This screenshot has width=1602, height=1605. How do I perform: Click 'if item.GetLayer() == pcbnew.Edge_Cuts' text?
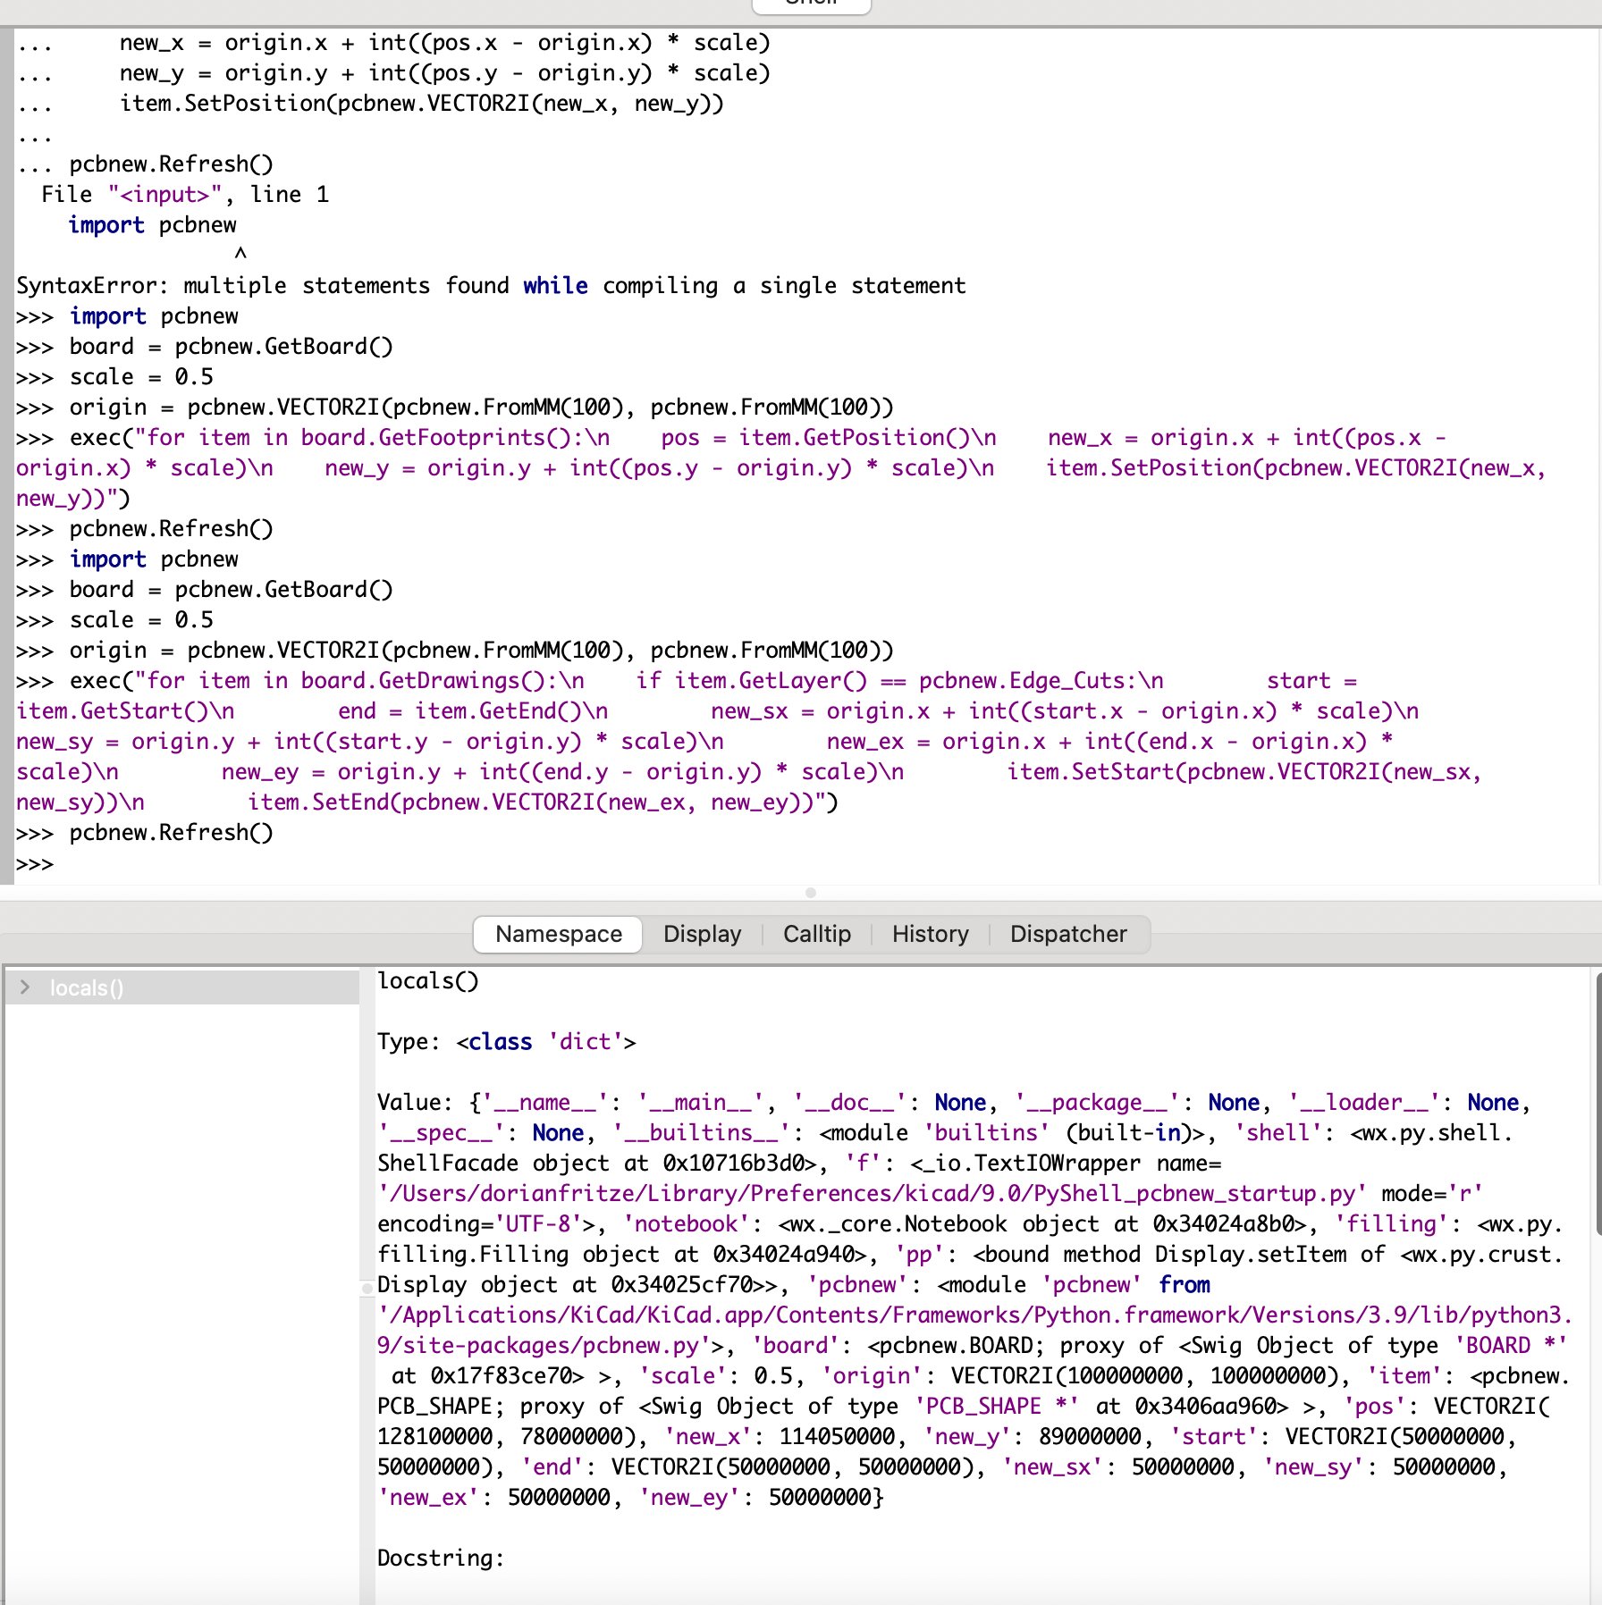(892, 681)
